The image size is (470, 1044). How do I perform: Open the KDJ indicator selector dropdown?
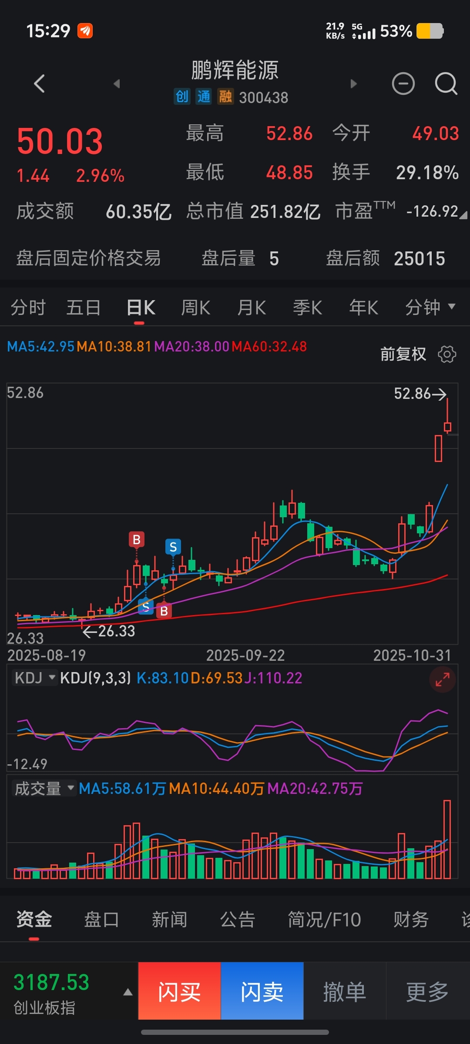coord(34,678)
